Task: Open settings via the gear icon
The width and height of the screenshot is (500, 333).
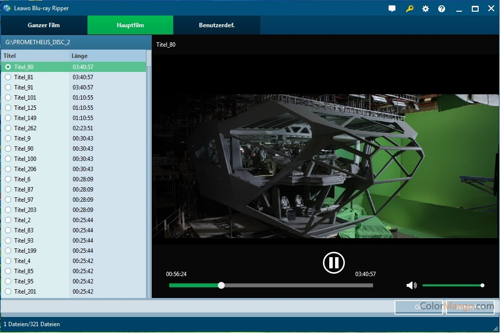Action: [426, 9]
